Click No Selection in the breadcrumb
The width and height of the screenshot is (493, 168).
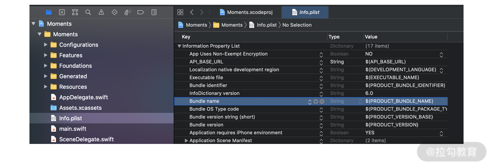[x=297, y=25]
